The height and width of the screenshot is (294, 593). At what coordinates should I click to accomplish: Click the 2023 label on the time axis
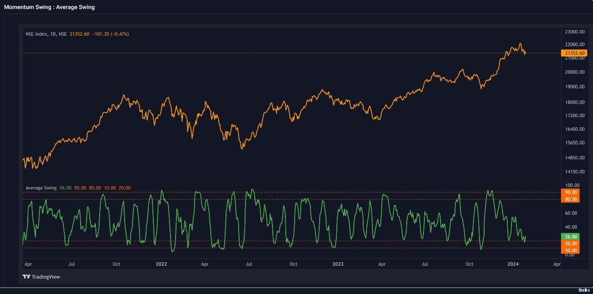(338, 264)
